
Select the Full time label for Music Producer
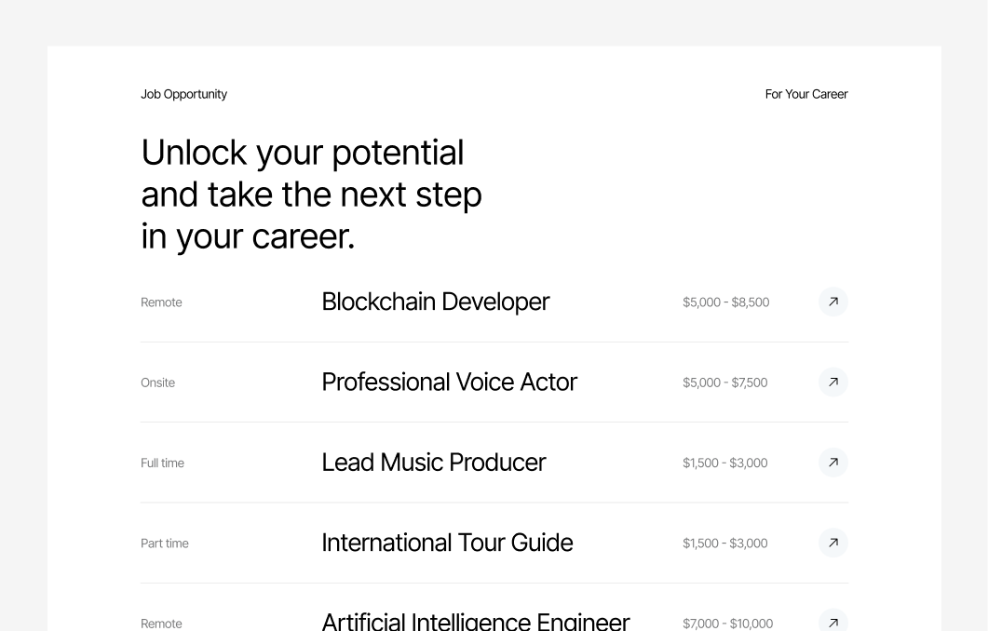162,463
